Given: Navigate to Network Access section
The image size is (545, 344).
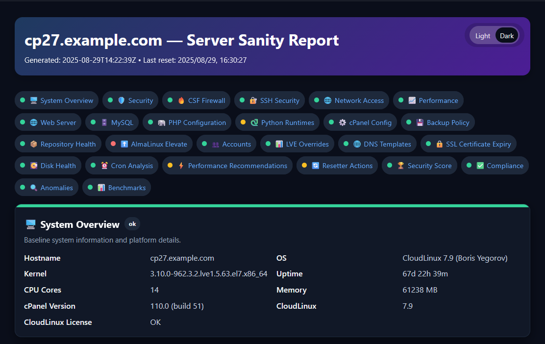Looking at the screenshot, I should [349, 100].
